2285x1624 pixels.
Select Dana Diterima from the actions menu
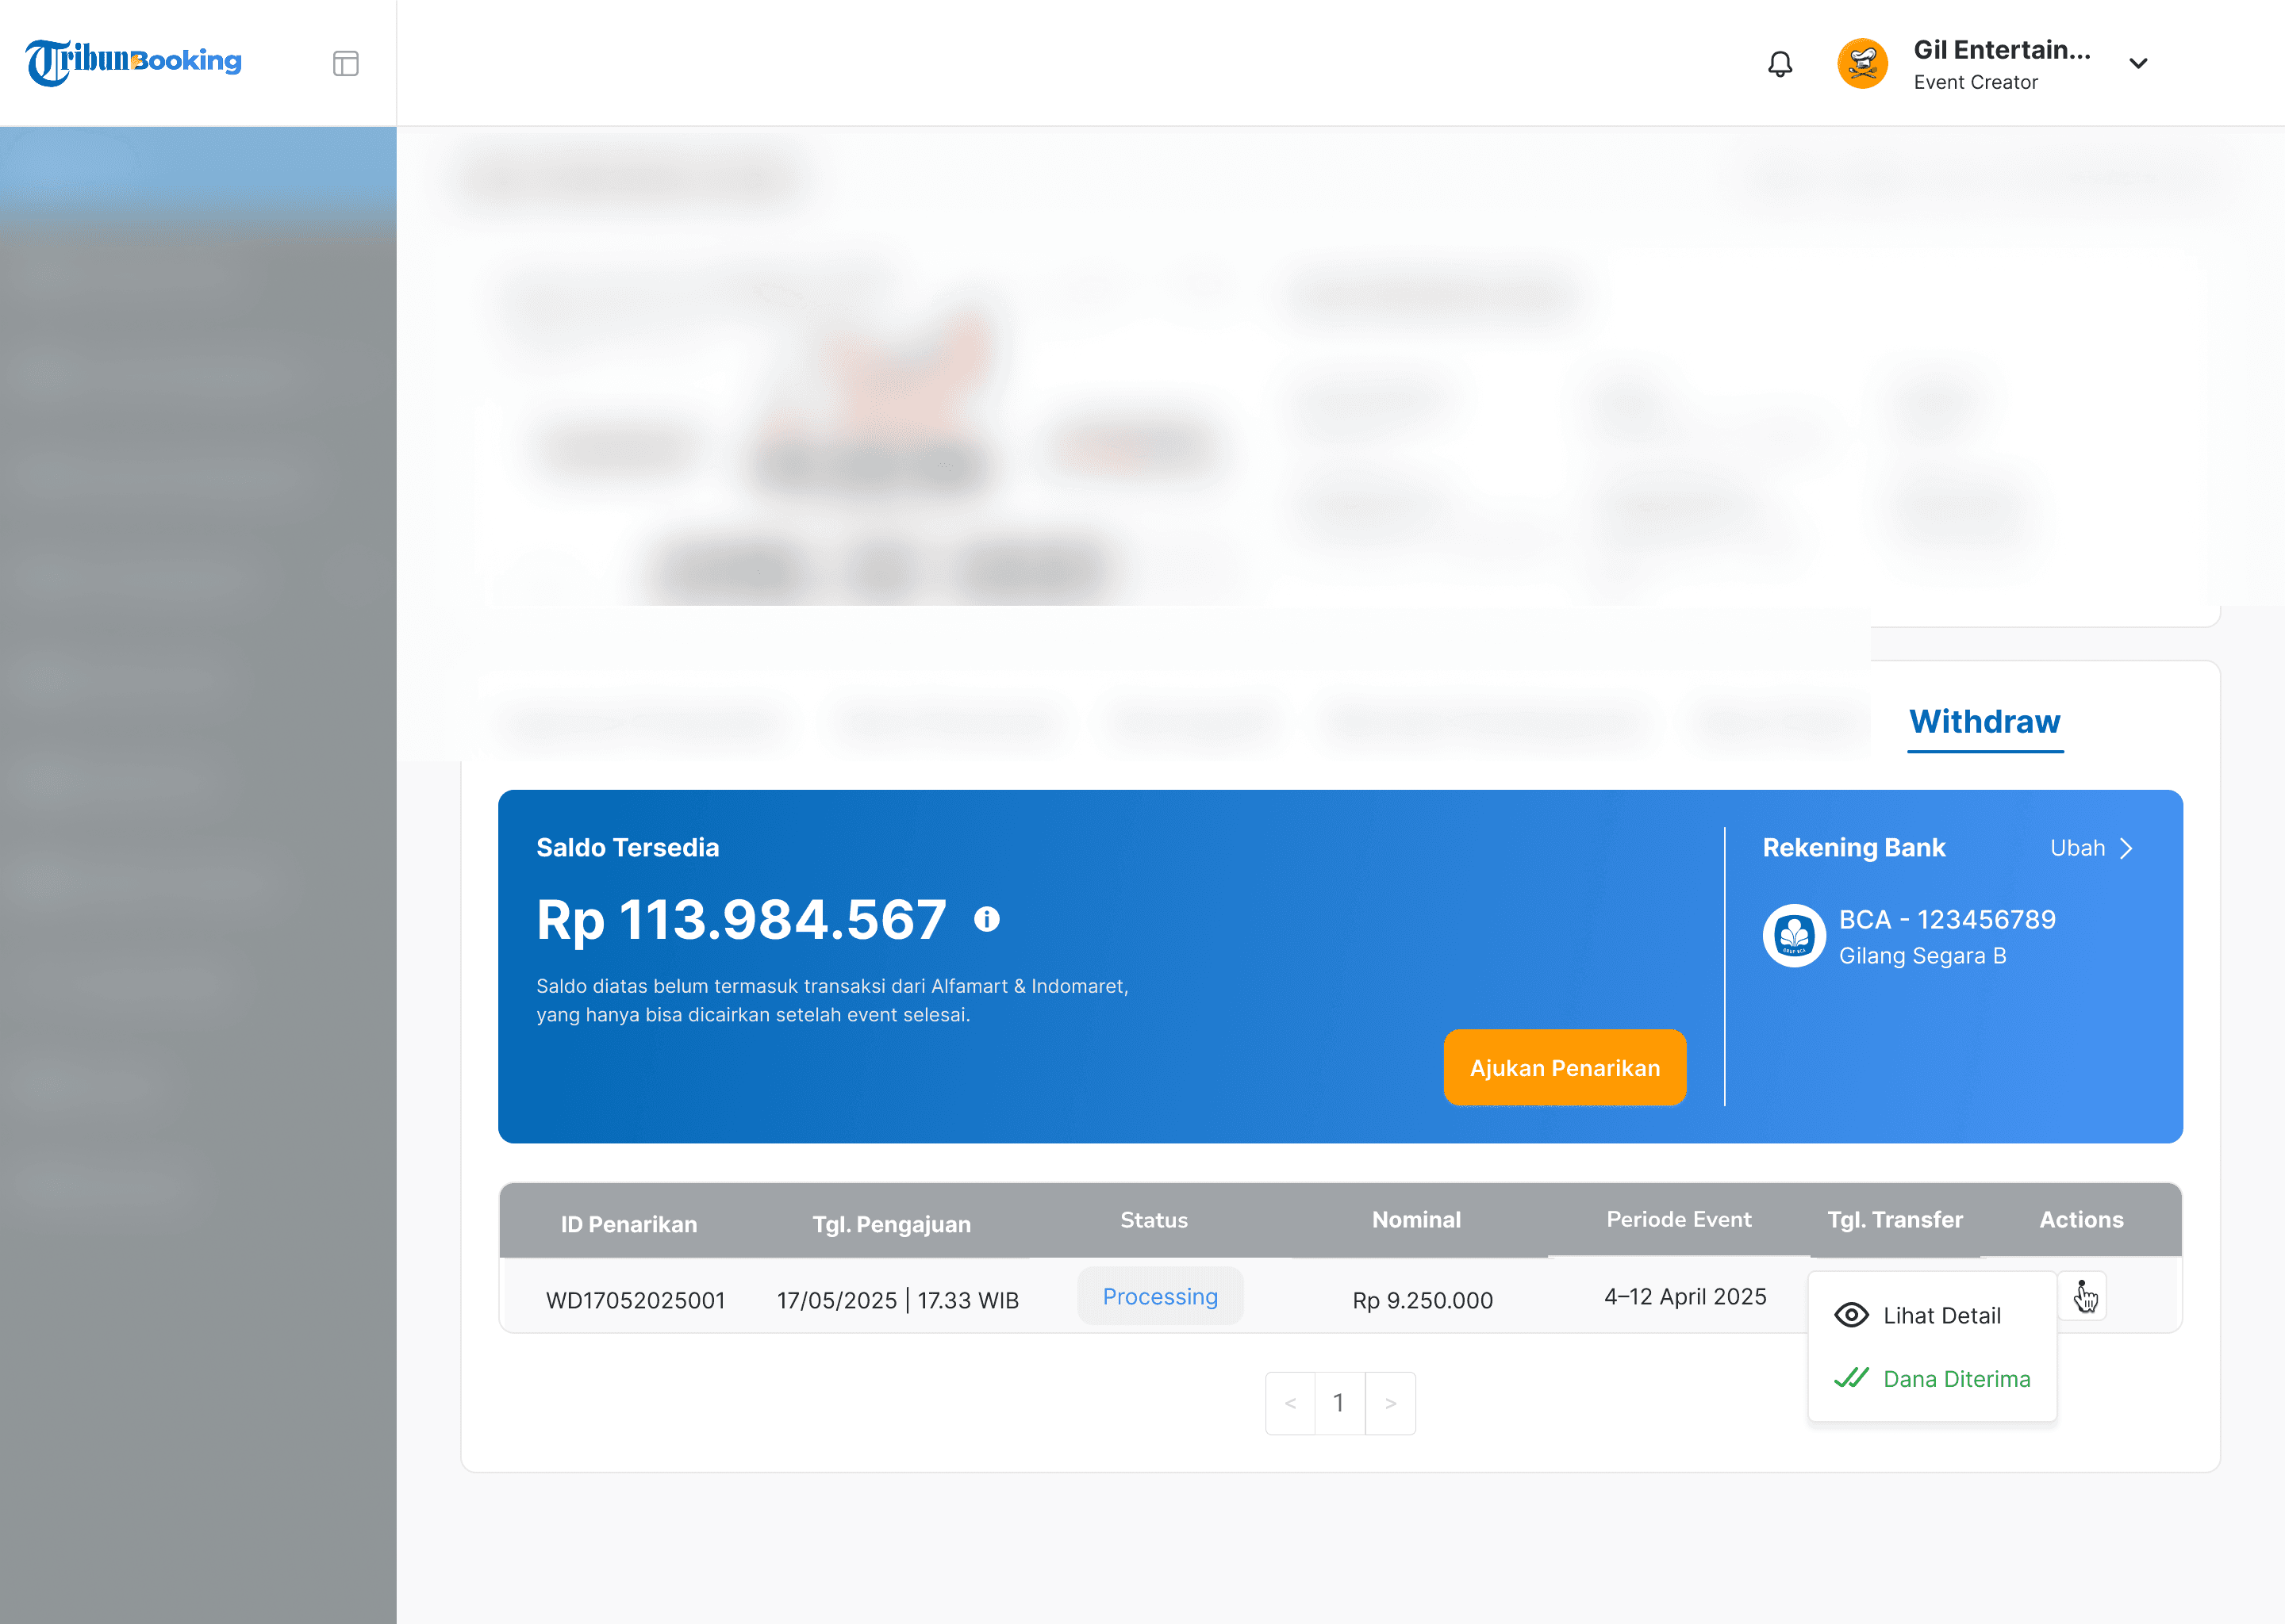[1932, 1379]
